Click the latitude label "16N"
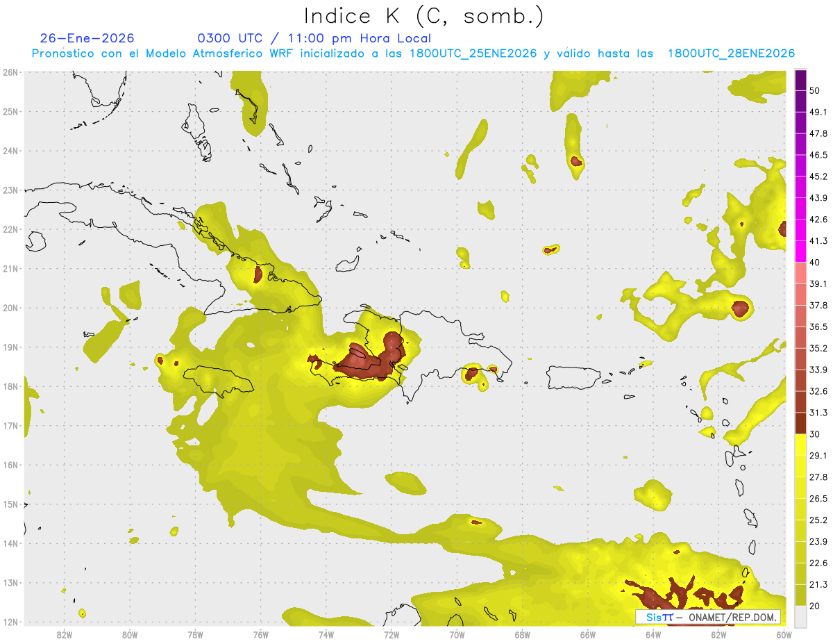Viewport: 833px width, 644px height. [x=10, y=465]
